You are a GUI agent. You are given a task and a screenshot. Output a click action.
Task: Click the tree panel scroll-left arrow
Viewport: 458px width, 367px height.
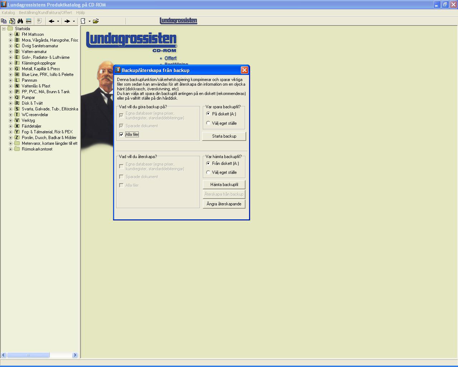pyautogui.click(x=4, y=355)
